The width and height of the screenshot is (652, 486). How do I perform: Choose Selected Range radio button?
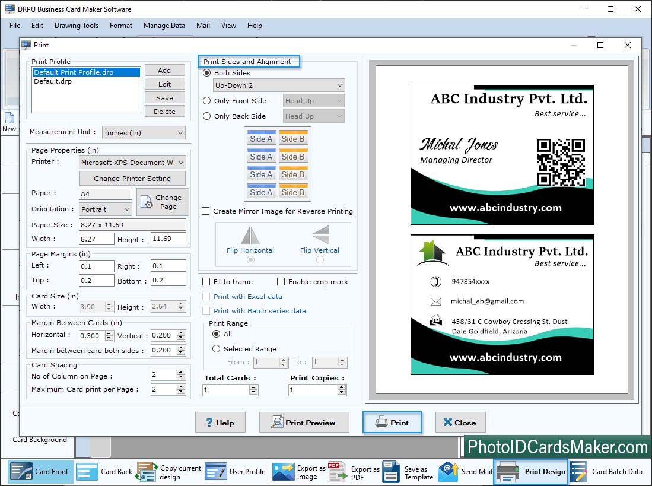216,349
